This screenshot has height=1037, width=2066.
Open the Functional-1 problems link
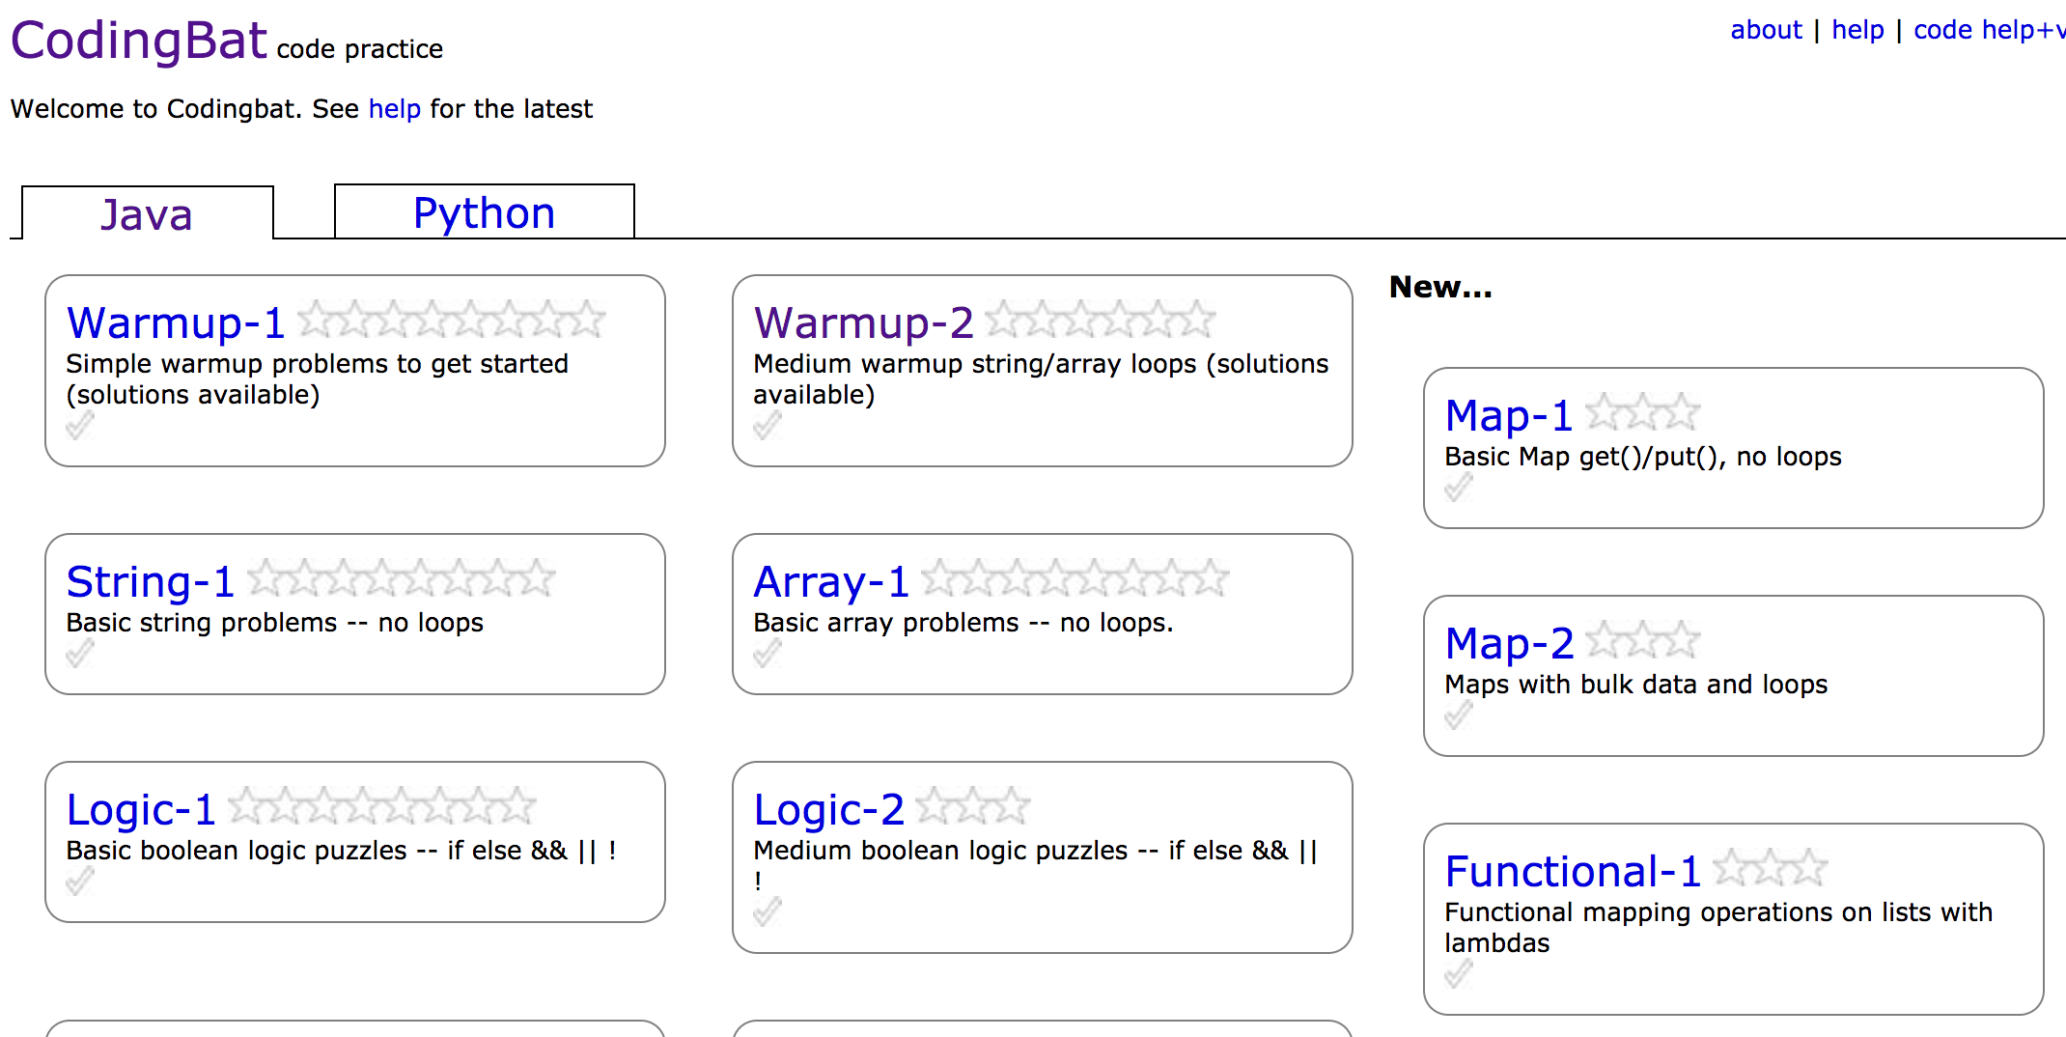click(1573, 871)
